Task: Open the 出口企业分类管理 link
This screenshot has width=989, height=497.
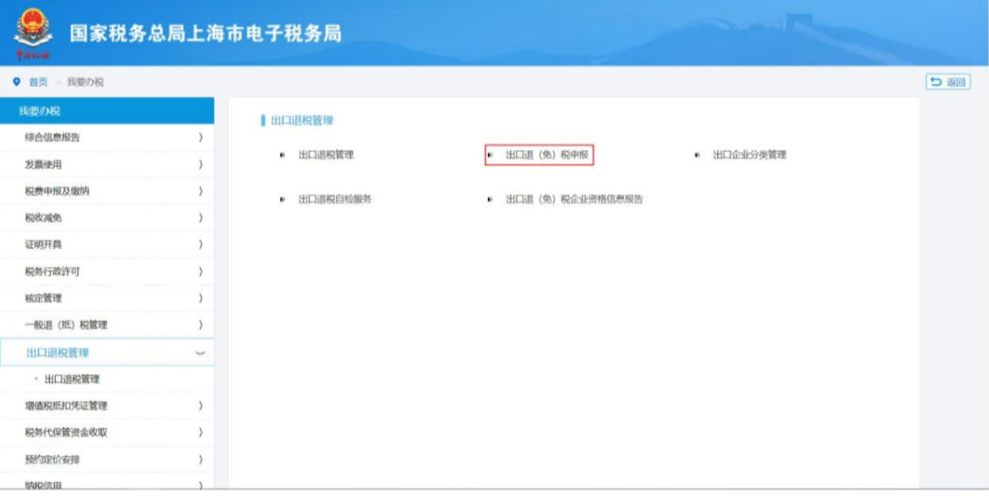Action: click(x=750, y=155)
